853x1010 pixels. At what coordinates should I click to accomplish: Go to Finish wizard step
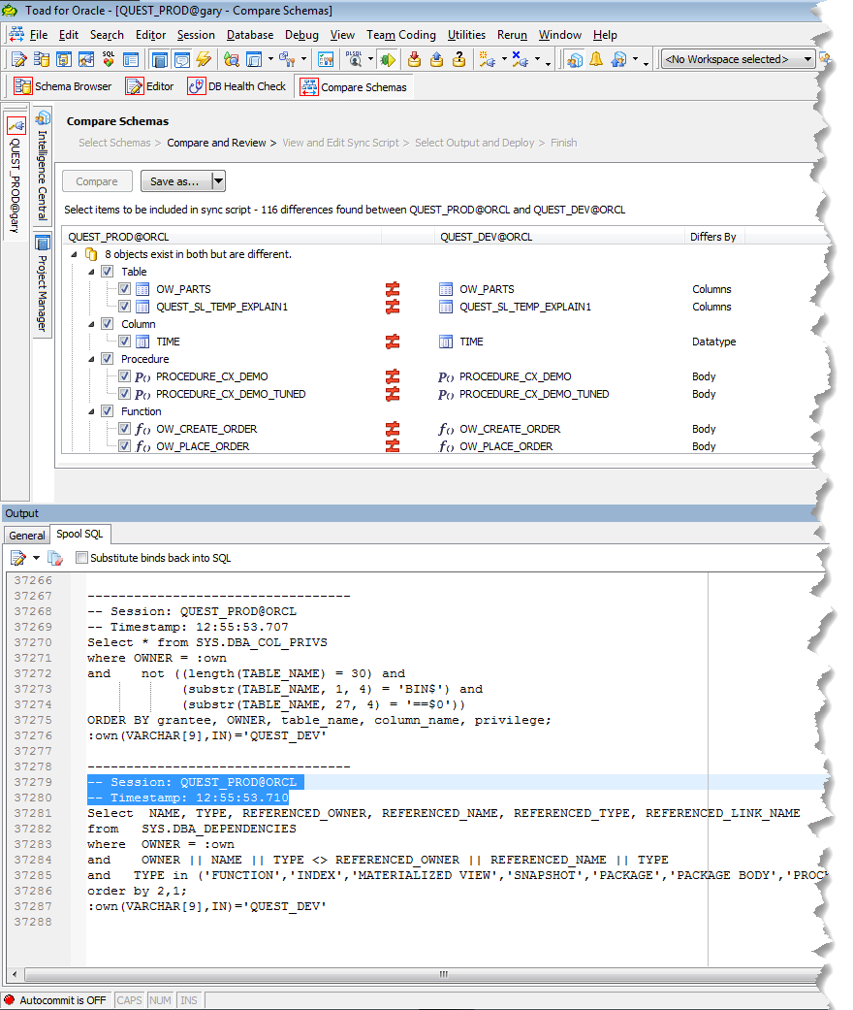563,143
